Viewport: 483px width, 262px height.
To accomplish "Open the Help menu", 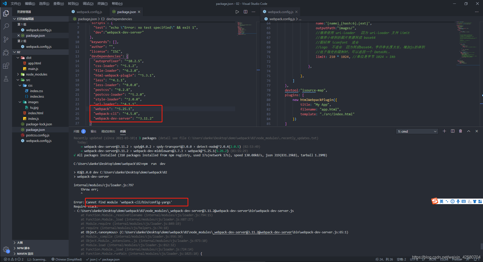I will [x=117, y=4].
